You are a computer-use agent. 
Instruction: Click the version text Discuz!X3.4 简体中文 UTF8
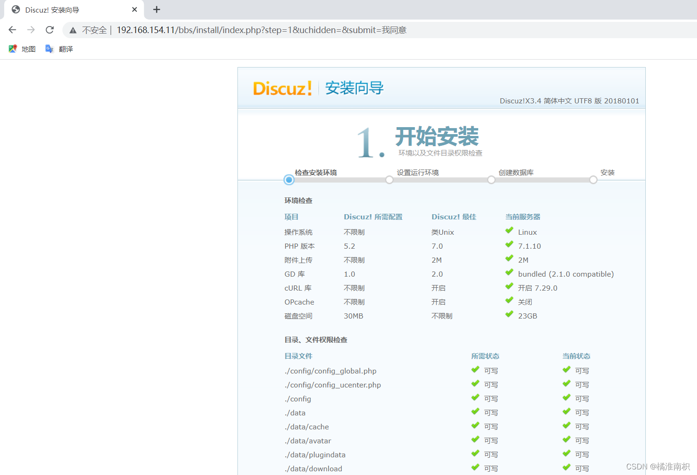point(569,101)
